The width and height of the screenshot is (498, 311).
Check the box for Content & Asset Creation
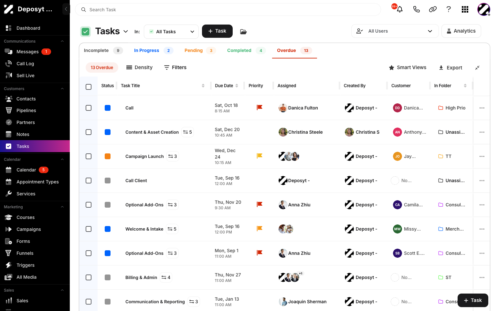click(89, 132)
